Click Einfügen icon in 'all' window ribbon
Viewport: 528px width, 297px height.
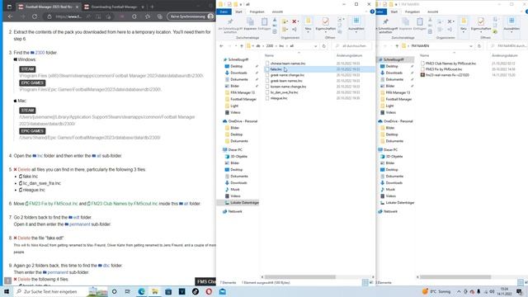tap(264, 22)
